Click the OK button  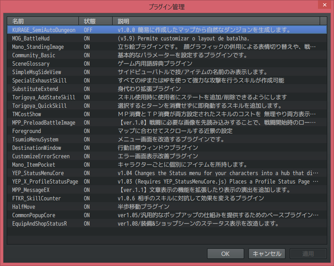[x=225, y=254]
